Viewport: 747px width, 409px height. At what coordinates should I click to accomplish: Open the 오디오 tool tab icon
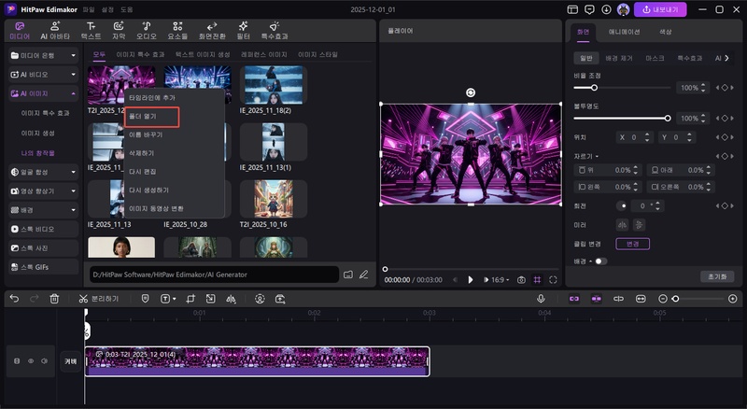click(148, 27)
